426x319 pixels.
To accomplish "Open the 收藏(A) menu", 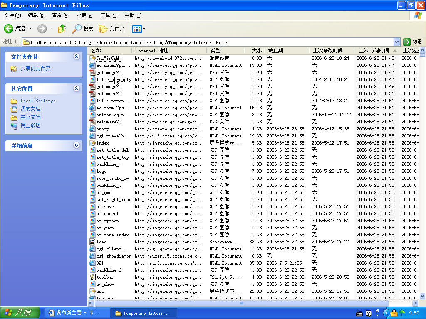I will (x=85, y=15).
